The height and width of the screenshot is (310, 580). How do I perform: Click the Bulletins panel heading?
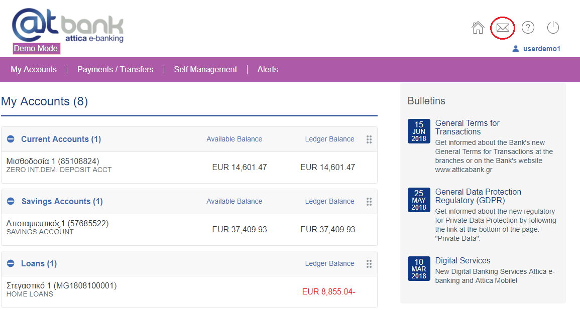point(426,101)
